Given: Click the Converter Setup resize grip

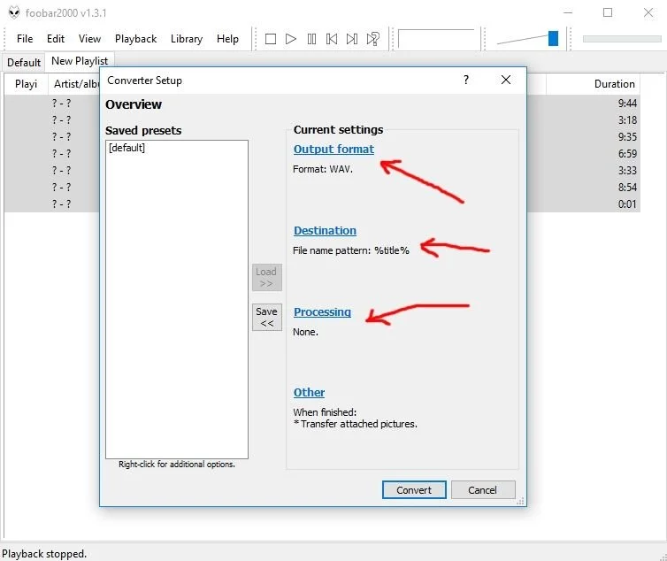Looking at the screenshot, I should [520, 502].
